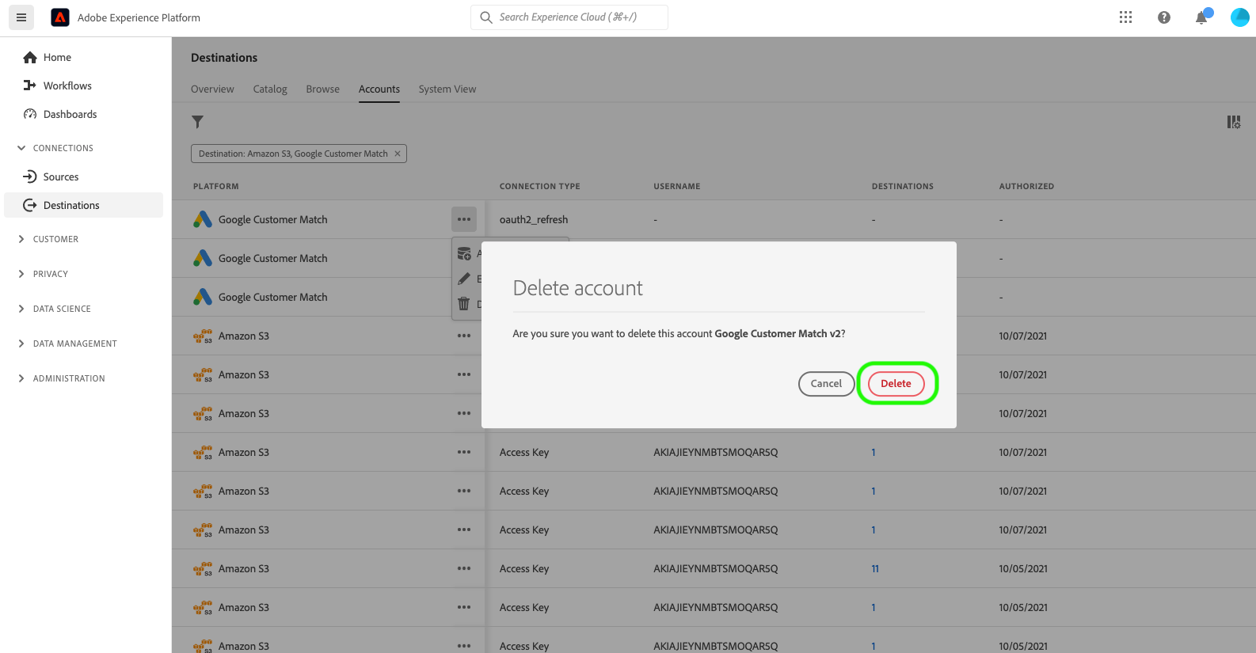Screen dimensions: 1256x653
Task: Click the USERNAME column header
Action: click(x=677, y=187)
